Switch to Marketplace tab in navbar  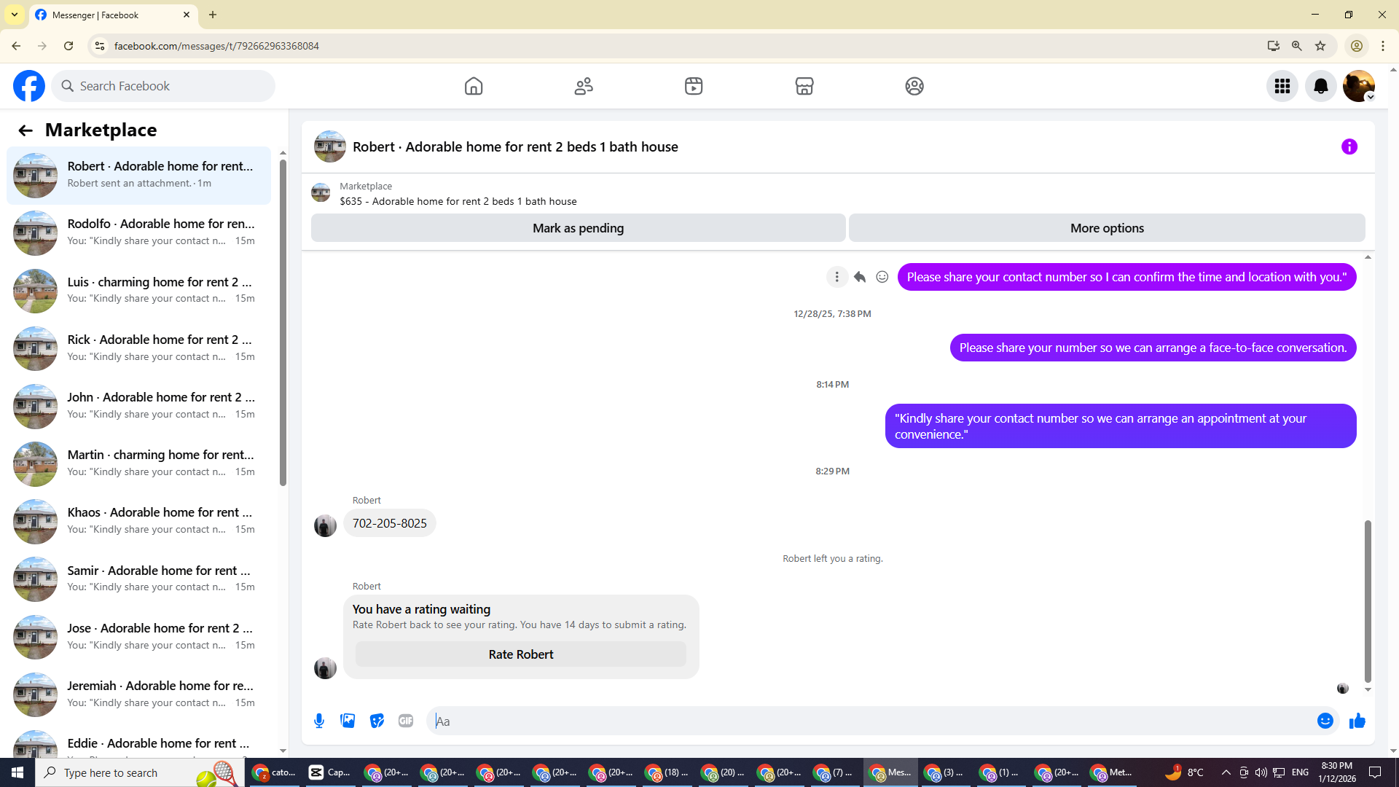[x=804, y=86]
